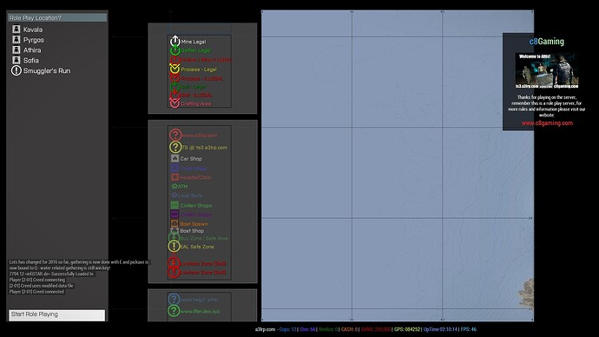This screenshot has height=337, width=599.
Task: Open the www.c8gaming.com link
Action: click(x=547, y=123)
